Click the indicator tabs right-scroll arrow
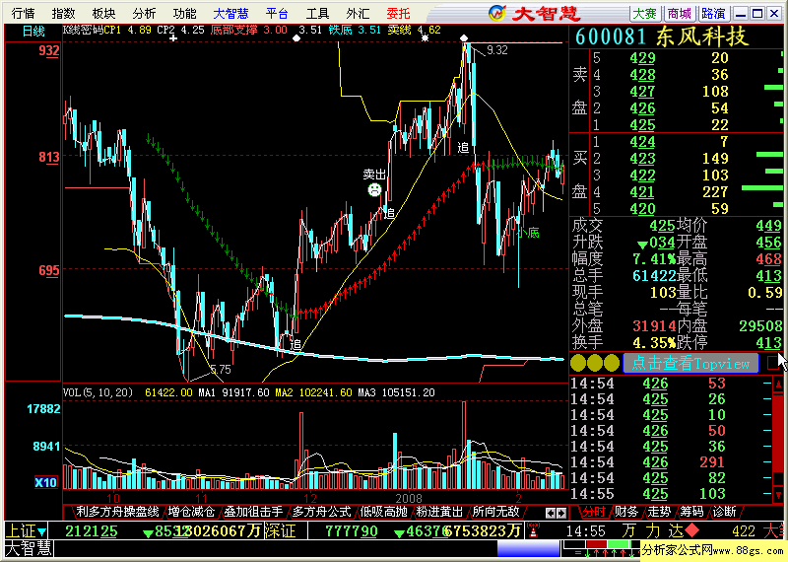 point(561,513)
